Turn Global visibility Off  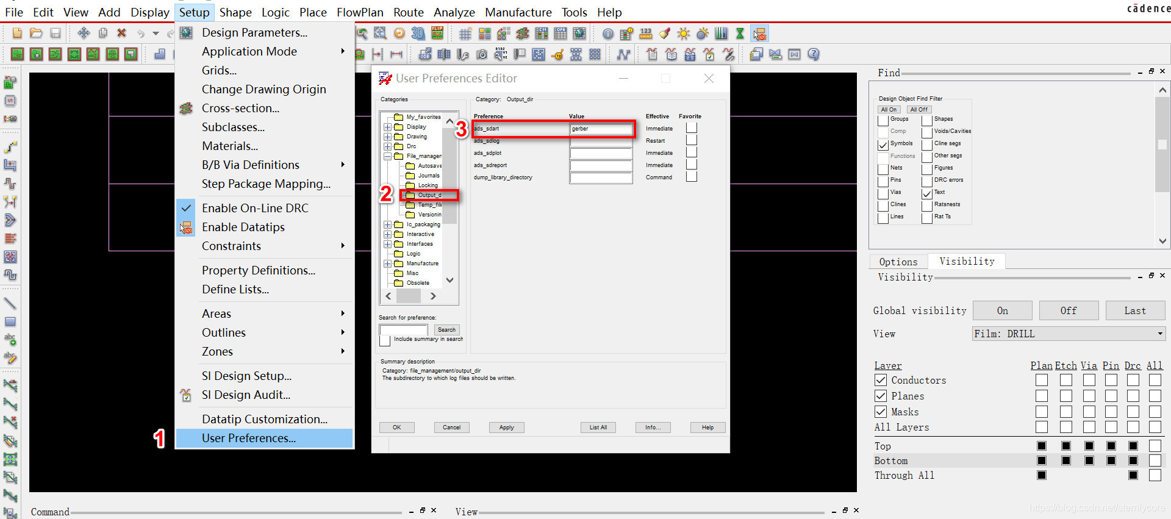click(x=1069, y=310)
